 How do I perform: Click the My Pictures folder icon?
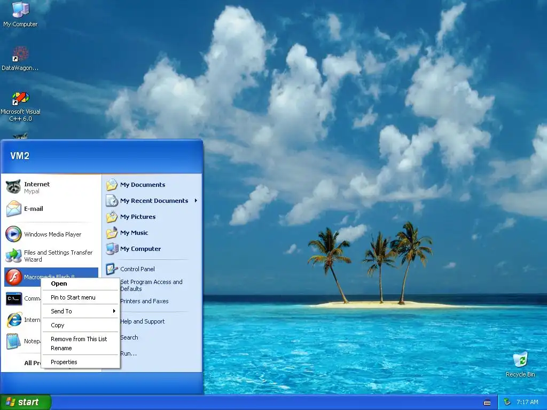click(112, 217)
